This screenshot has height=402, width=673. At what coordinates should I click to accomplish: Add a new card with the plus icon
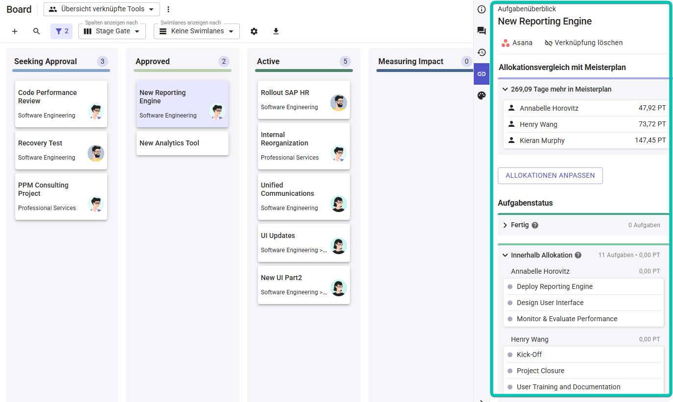[14, 31]
